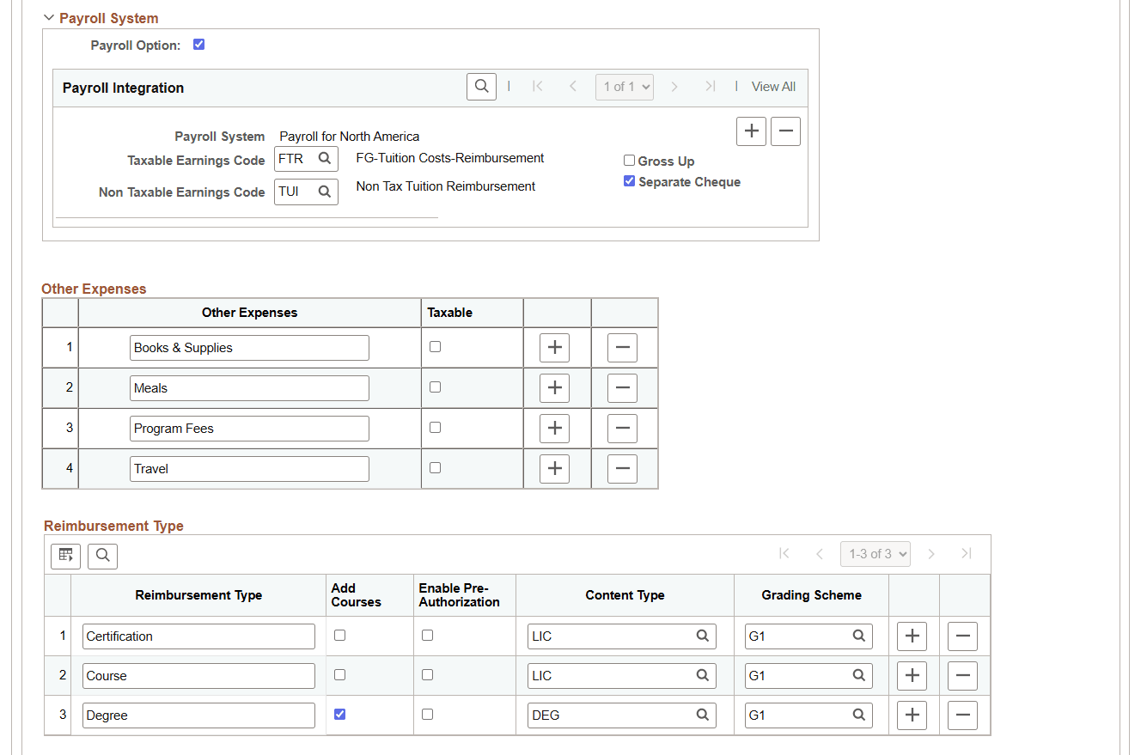This screenshot has width=1147, height=755.
Task: Go to first page of Reimbursement Type grid
Action: coord(784,554)
